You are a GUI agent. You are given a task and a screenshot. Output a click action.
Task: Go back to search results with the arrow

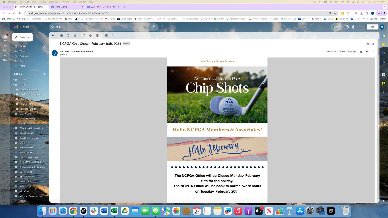point(53,35)
